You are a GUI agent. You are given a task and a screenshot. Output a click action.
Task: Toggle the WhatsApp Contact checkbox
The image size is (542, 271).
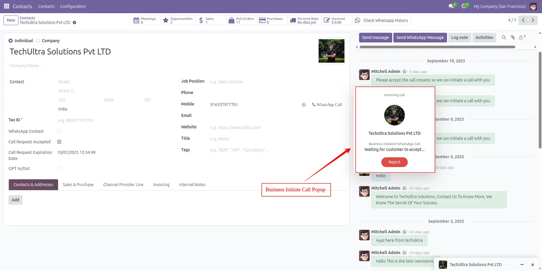59,131
